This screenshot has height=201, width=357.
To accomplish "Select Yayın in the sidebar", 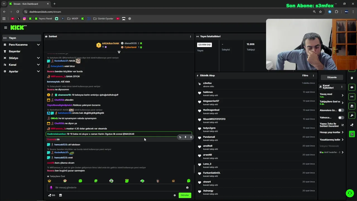I will [22, 38].
